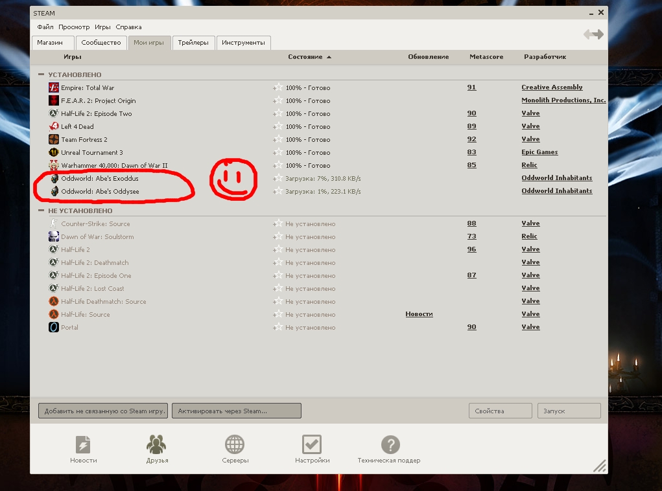Open the Файл menu
Viewport: 662px width, 491px height.
45,27
